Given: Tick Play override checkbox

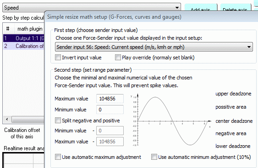Looking at the screenshot, I should click(118, 58).
